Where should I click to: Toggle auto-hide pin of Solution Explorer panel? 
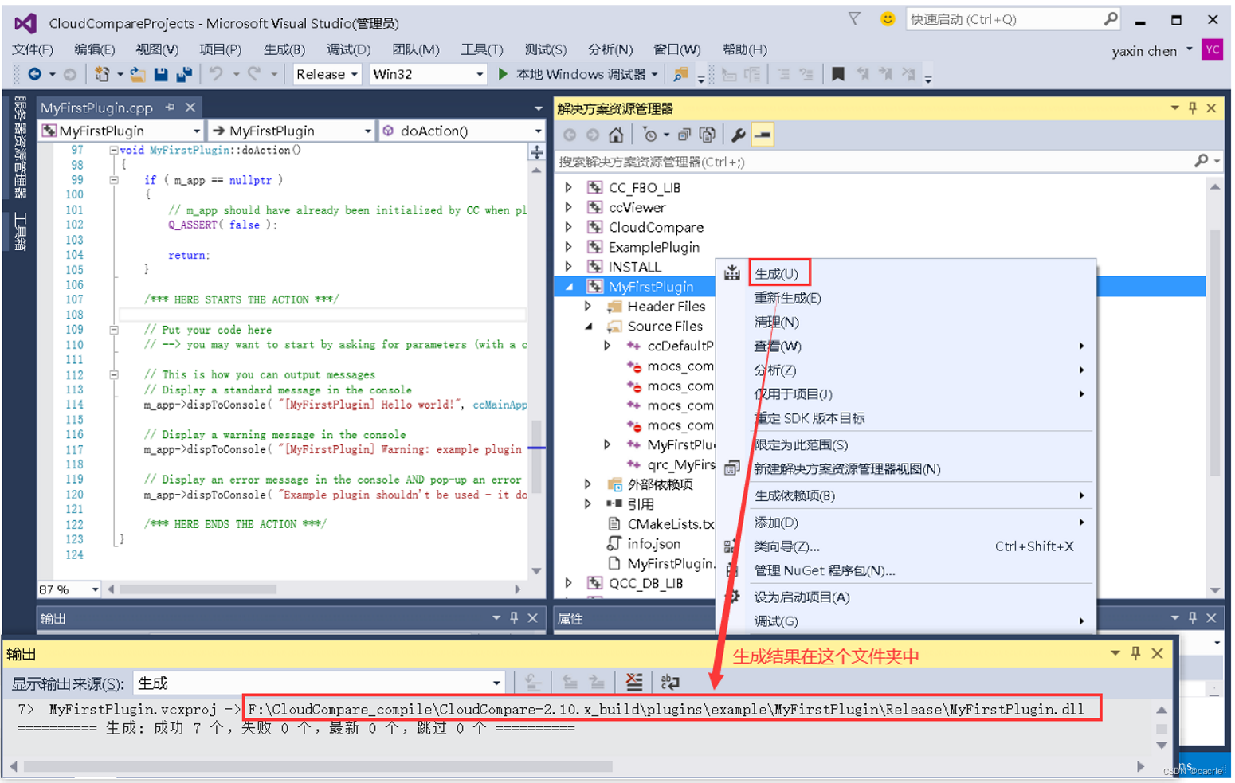pyautogui.click(x=1193, y=108)
